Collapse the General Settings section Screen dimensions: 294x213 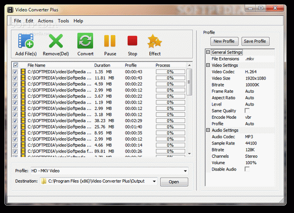click(208, 52)
